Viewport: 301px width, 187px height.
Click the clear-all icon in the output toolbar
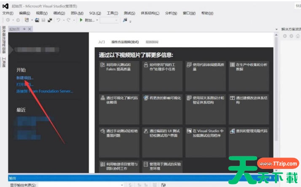pyautogui.click(x=155, y=185)
